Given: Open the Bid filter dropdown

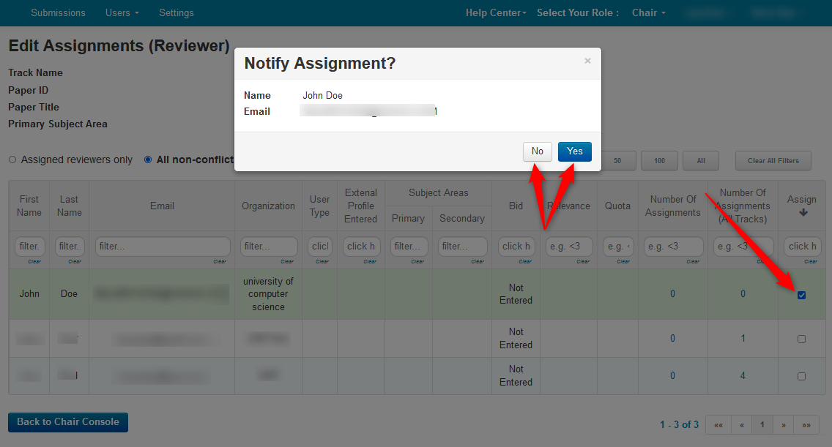Looking at the screenshot, I should tap(516, 247).
